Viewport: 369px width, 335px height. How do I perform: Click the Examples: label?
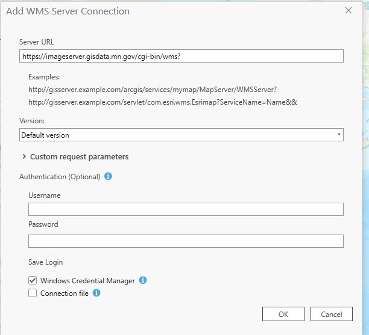[x=44, y=77]
